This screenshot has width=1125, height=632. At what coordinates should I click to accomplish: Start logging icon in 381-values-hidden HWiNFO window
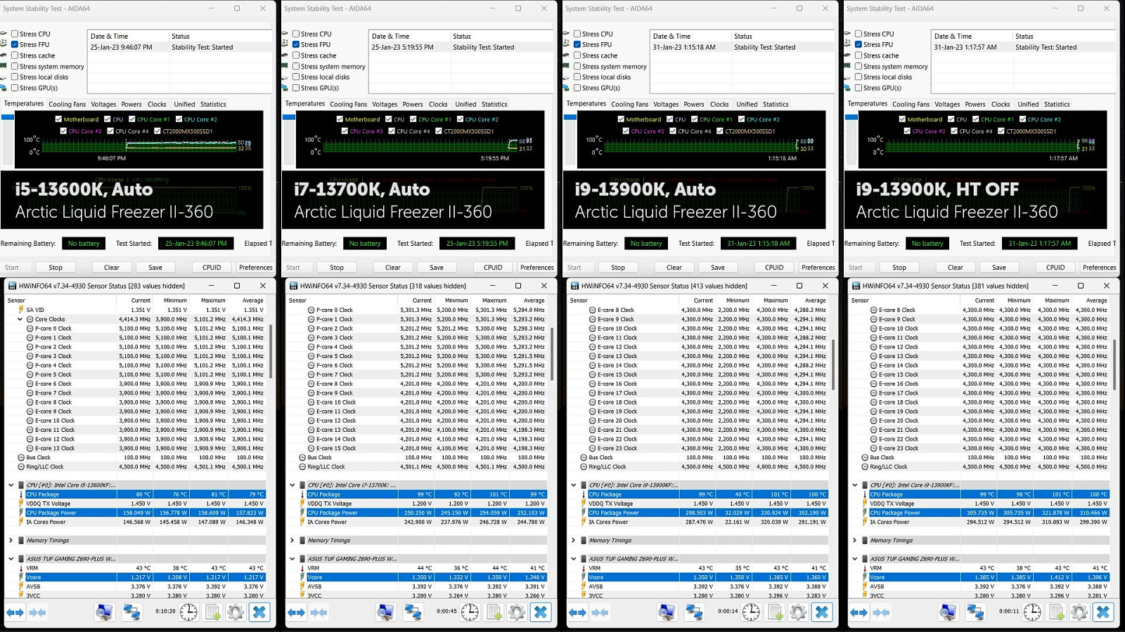click(1057, 612)
